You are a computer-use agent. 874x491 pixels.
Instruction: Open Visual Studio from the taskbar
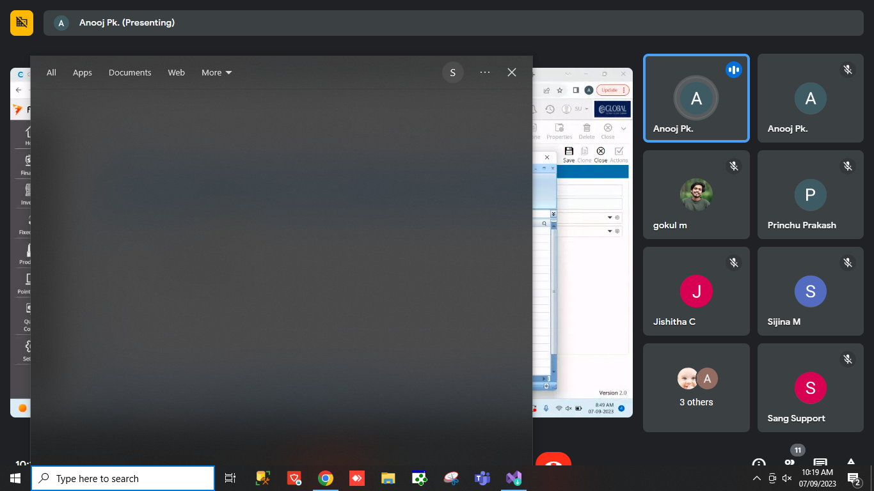pyautogui.click(x=513, y=478)
